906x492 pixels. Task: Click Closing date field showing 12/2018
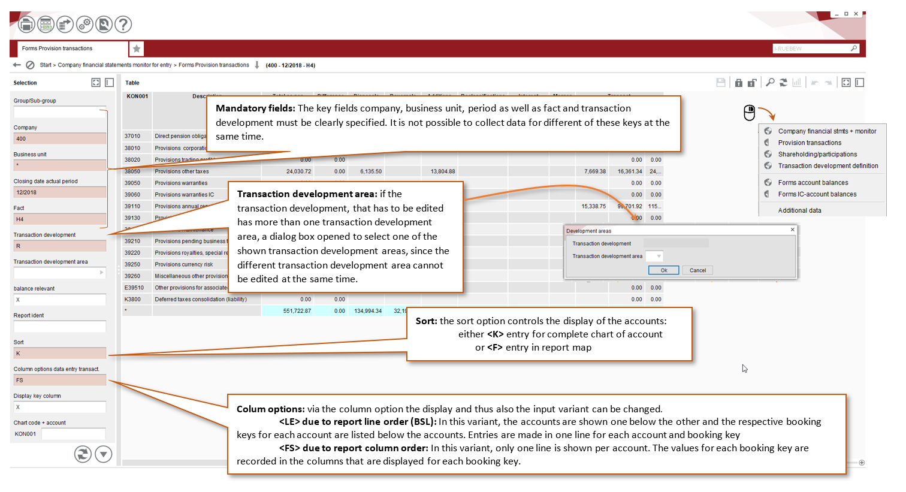pos(59,192)
